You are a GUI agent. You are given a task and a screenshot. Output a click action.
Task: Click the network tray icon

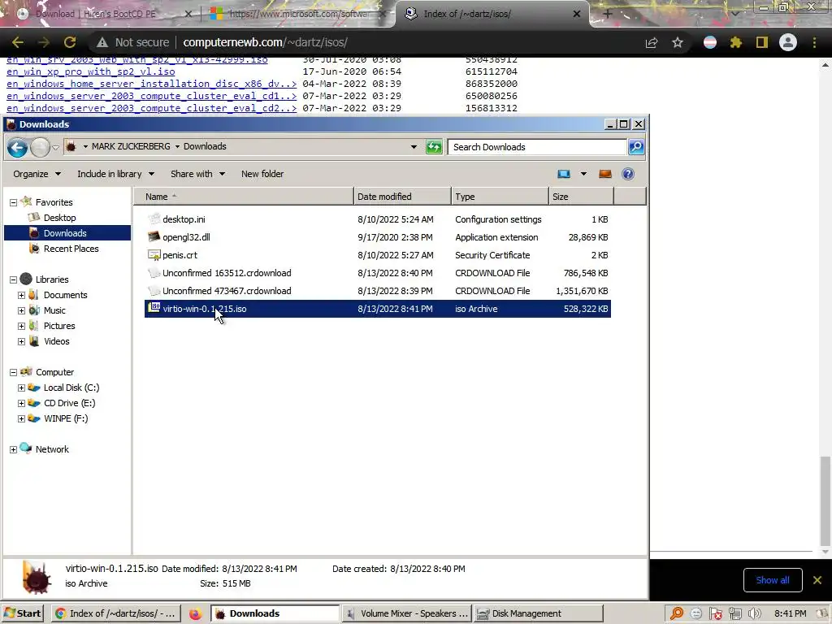(734, 614)
